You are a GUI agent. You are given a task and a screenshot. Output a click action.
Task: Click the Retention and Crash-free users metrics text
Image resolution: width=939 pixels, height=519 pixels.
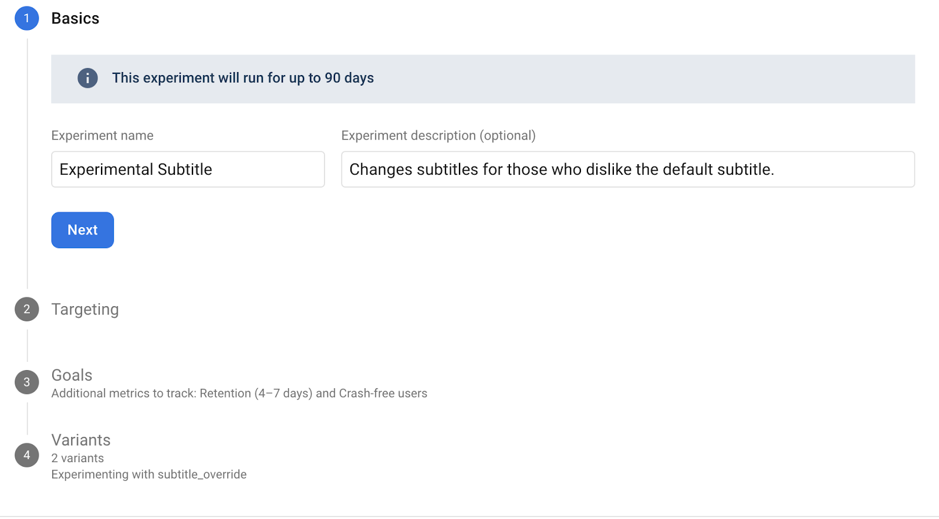click(x=239, y=393)
